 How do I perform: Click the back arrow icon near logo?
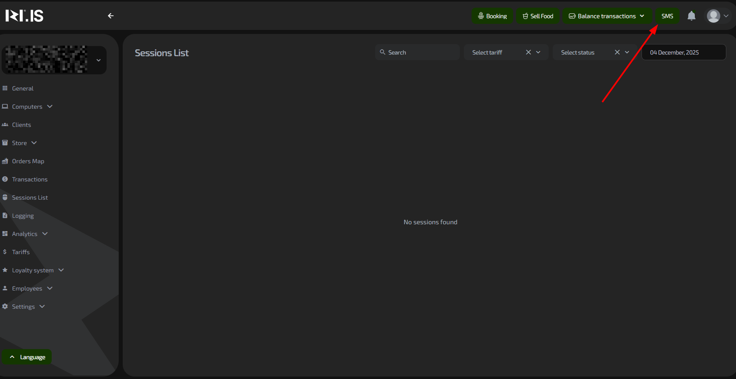pos(111,16)
